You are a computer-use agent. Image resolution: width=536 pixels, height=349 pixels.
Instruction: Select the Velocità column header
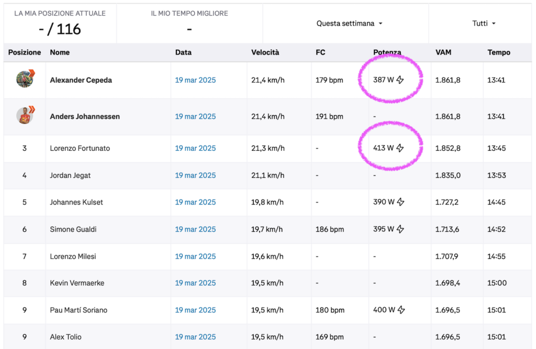point(265,52)
